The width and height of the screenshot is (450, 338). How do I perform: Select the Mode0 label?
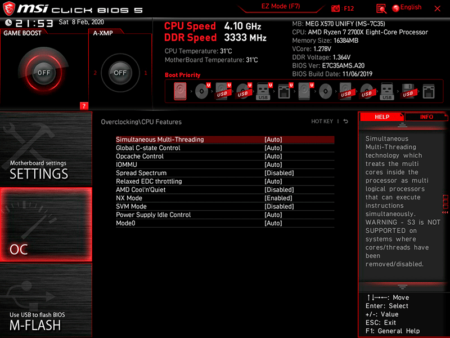(x=125, y=223)
